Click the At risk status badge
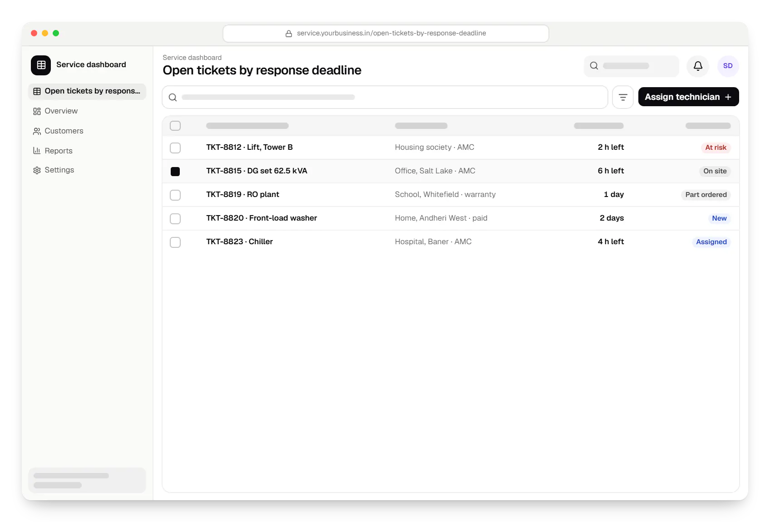The height and width of the screenshot is (522, 770). point(716,148)
